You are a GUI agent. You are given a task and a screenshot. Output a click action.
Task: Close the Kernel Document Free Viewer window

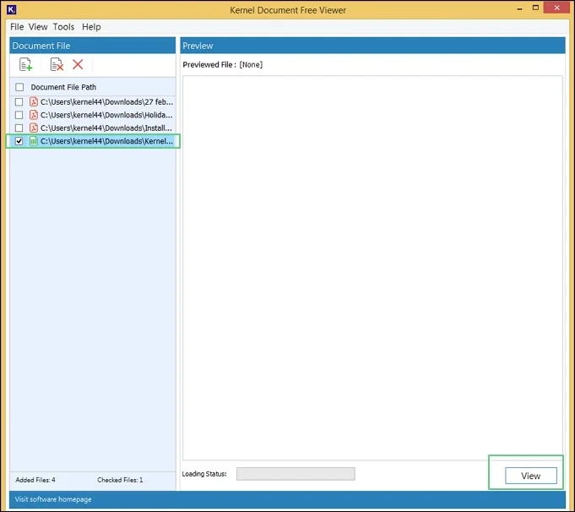click(x=556, y=8)
